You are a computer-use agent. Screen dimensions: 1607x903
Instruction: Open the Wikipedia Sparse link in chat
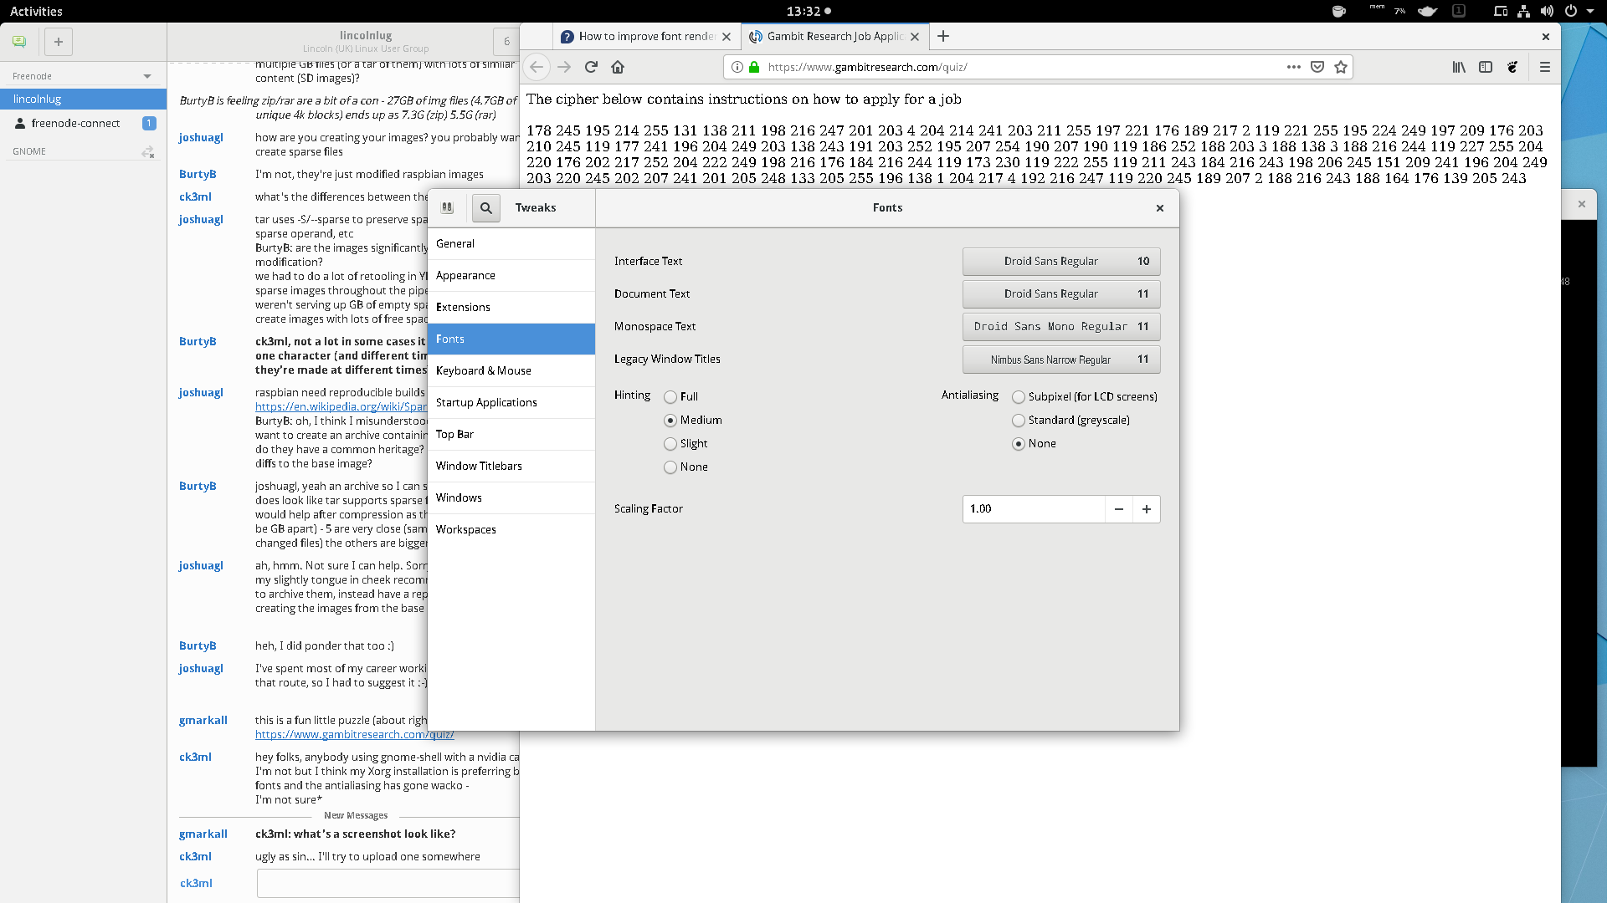[x=341, y=406]
